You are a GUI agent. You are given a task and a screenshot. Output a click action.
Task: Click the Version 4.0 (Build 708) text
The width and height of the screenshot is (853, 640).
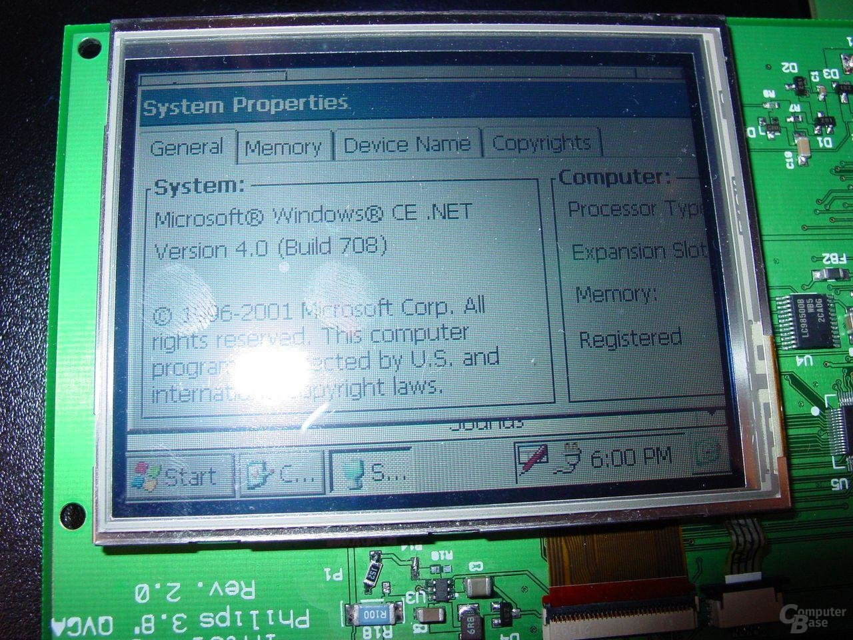pos(271,249)
